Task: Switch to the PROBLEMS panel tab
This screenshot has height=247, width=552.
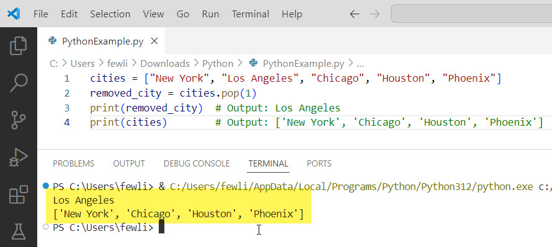Action: click(x=74, y=163)
